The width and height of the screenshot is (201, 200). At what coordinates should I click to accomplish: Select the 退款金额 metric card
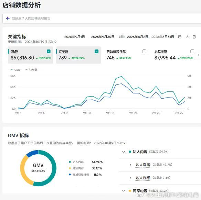click(x=174, y=55)
